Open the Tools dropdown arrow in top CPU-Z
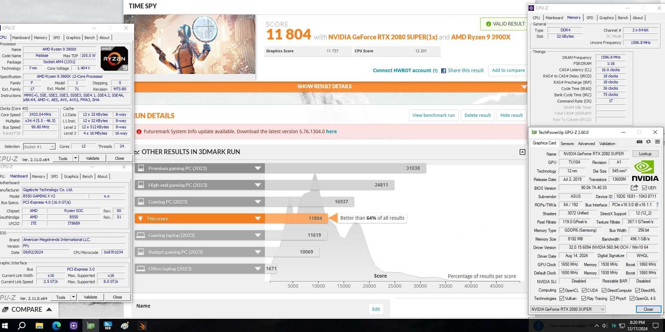 click(x=75, y=158)
